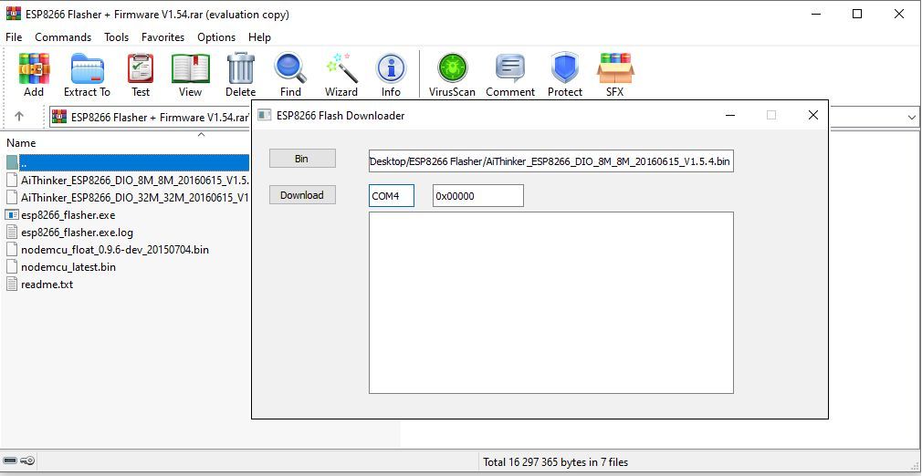Select esp8266_flasher.exe.log file
The image size is (922, 476).
click(70, 233)
